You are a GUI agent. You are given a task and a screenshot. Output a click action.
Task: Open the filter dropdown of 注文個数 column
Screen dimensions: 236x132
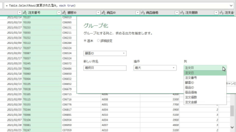point(216,13)
